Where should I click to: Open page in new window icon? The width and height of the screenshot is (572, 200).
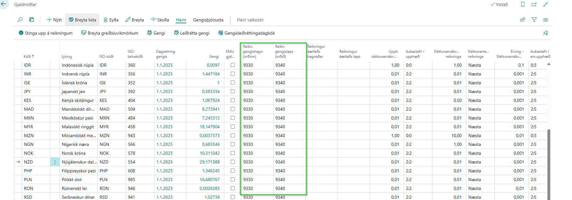point(534,4)
